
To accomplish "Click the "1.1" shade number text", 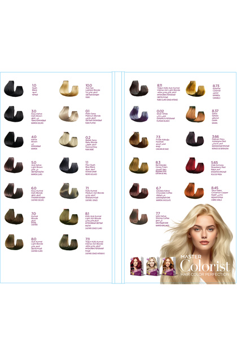I will pyautogui.click(x=87, y=162).
